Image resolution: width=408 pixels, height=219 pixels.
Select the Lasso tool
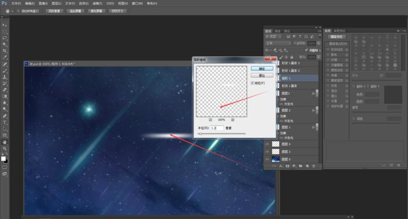(5, 38)
